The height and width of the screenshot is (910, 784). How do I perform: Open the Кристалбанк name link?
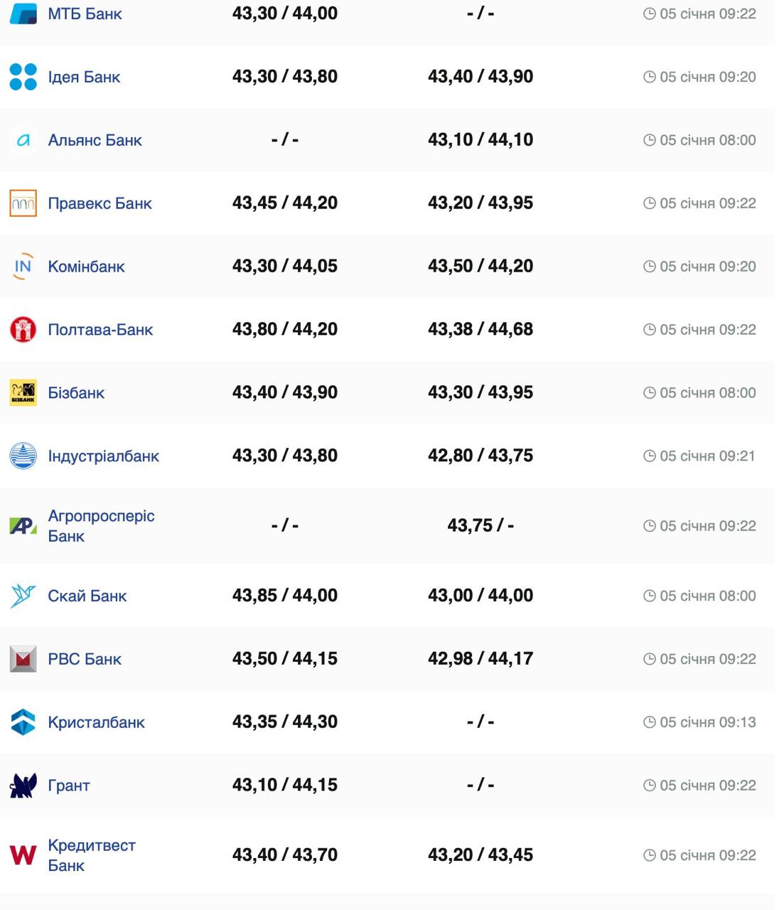[96, 722]
